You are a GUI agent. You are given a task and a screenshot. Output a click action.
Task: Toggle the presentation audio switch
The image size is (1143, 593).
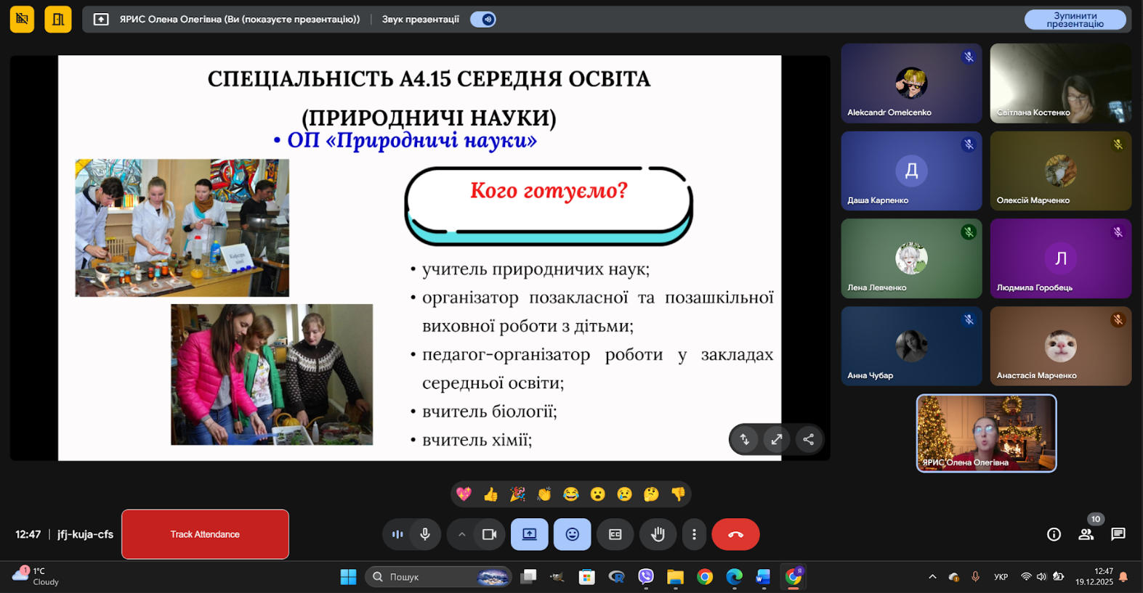483,20
